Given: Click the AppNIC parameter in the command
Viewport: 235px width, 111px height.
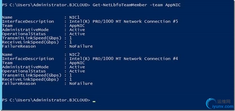Looking at the screenshot, I should coord(173,5).
